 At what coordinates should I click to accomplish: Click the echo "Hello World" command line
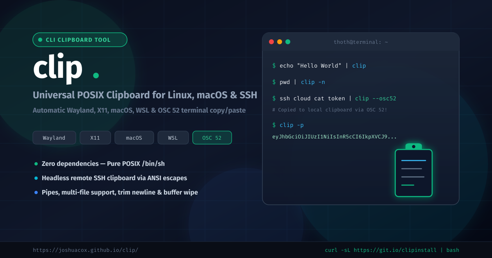coord(319,66)
